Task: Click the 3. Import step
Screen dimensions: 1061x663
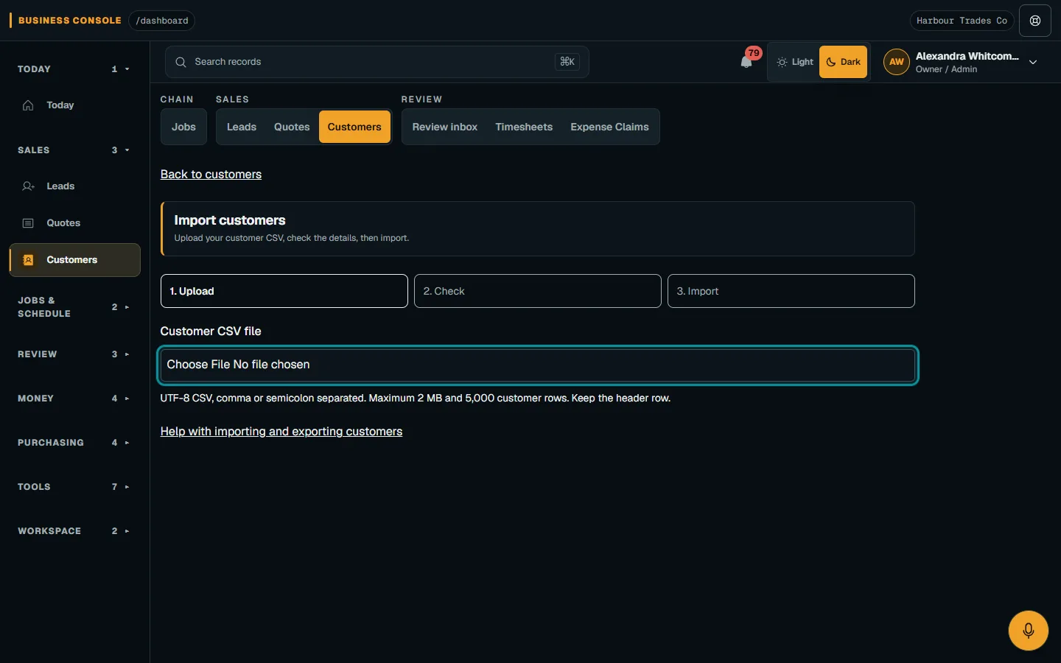Action: click(791, 291)
